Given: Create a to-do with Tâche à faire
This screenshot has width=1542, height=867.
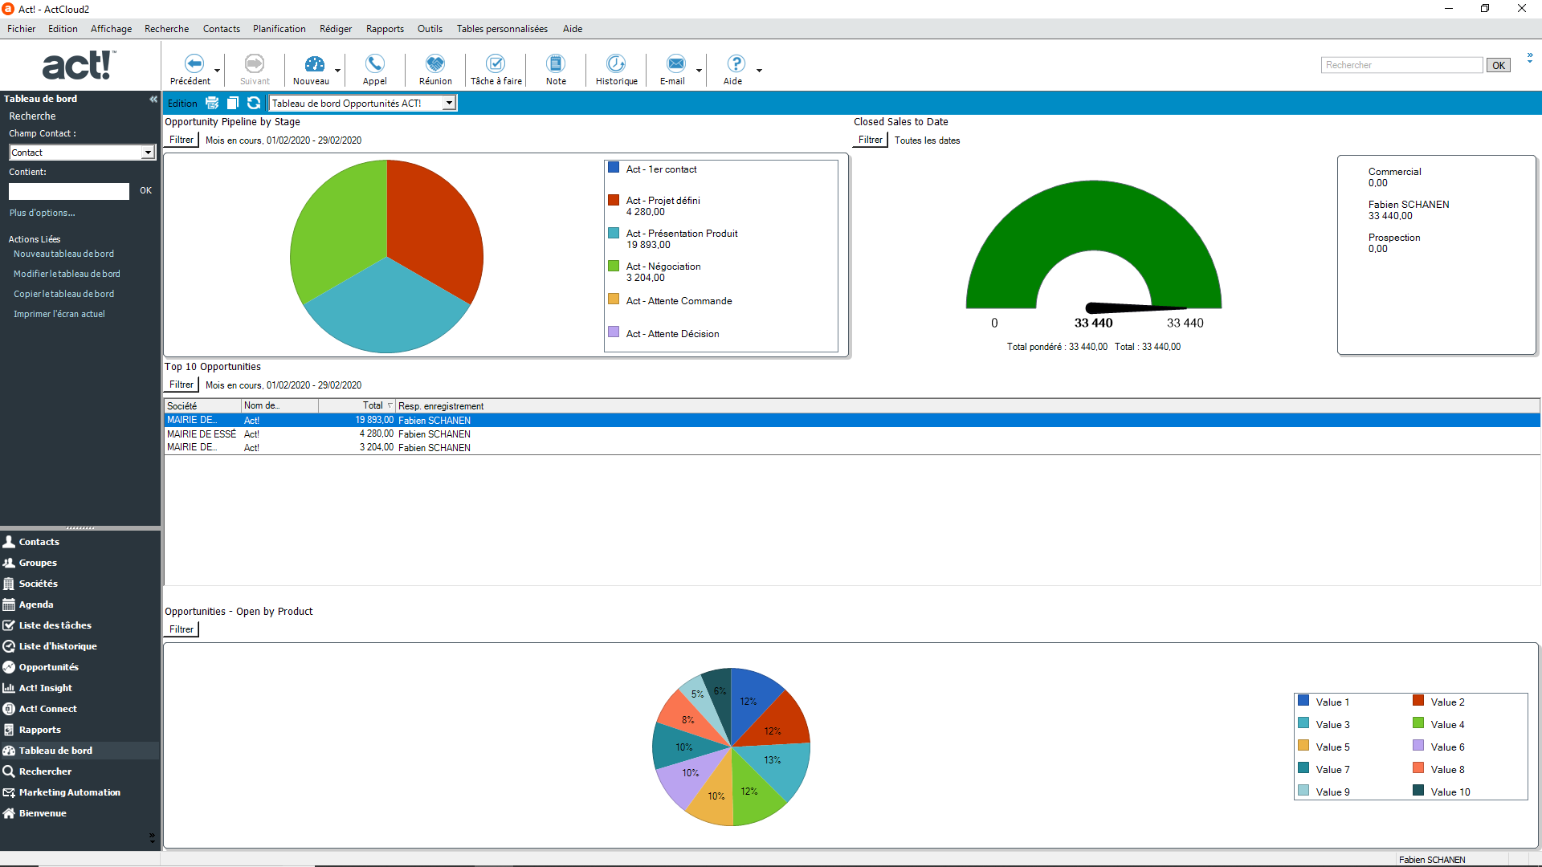Looking at the screenshot, I should click(496, 63).
